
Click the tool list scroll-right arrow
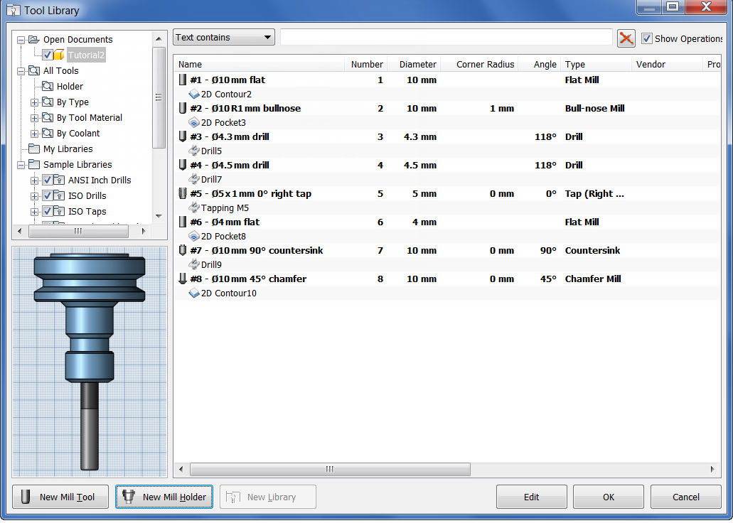(x=712, y=469)
